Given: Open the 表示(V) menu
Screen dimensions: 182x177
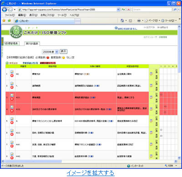Looking at the screenshot, I should [x=33, y=15].
